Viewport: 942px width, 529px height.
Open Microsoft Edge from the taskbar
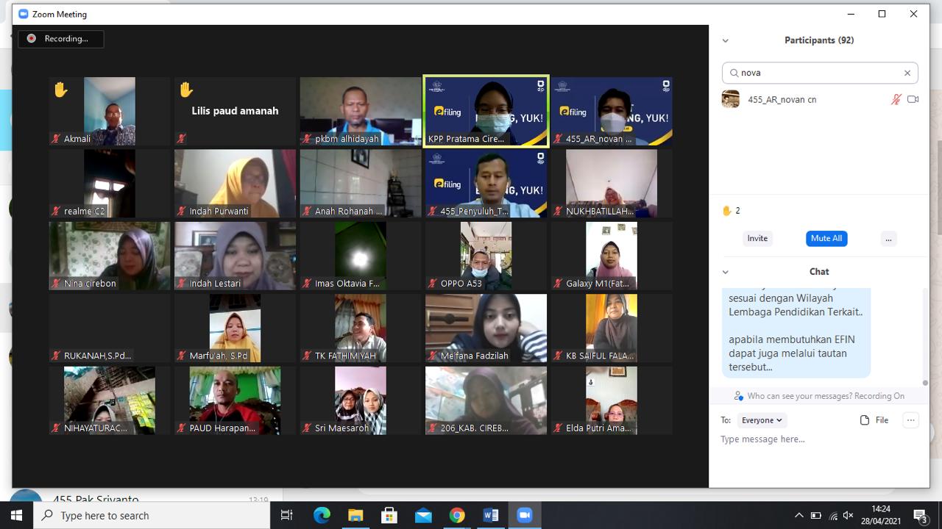point(322,515)
